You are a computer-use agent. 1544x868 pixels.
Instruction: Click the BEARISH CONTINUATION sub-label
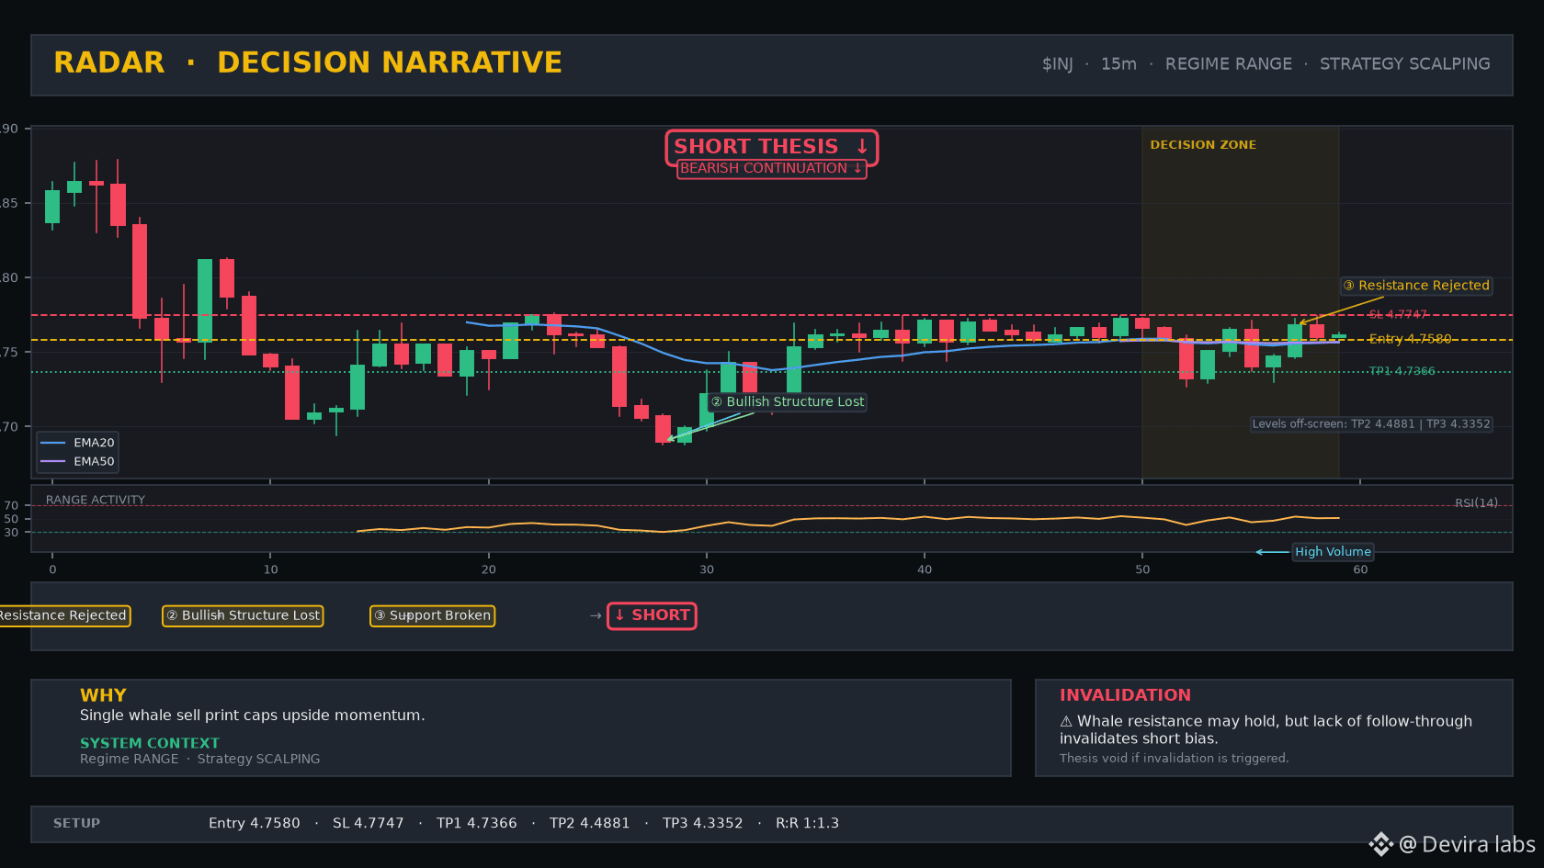point(771,169)
